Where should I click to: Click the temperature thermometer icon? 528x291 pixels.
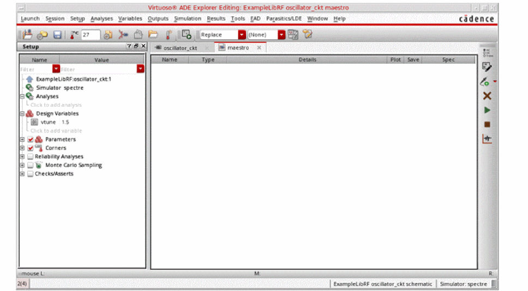(x=74, y=35)
